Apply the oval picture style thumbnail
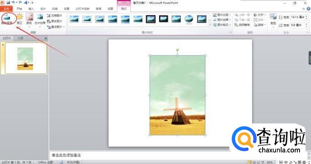Screen dimensions: 311x164 pyautogui.click(x=189, y=19)
